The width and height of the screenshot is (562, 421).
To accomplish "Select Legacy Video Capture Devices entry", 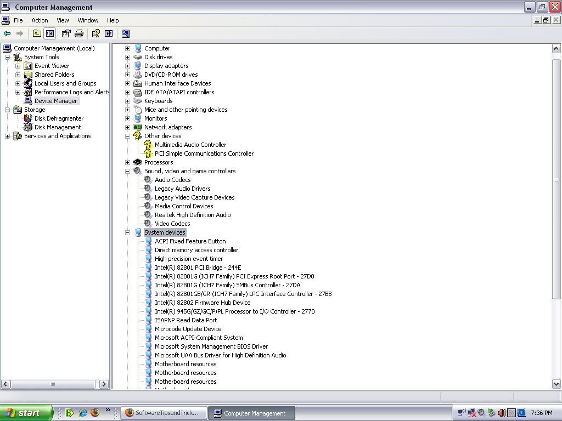I will pos(195,197).
